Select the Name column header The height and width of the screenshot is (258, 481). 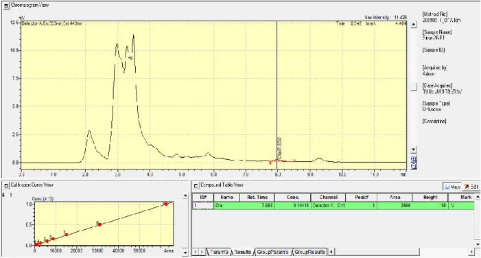226,197
